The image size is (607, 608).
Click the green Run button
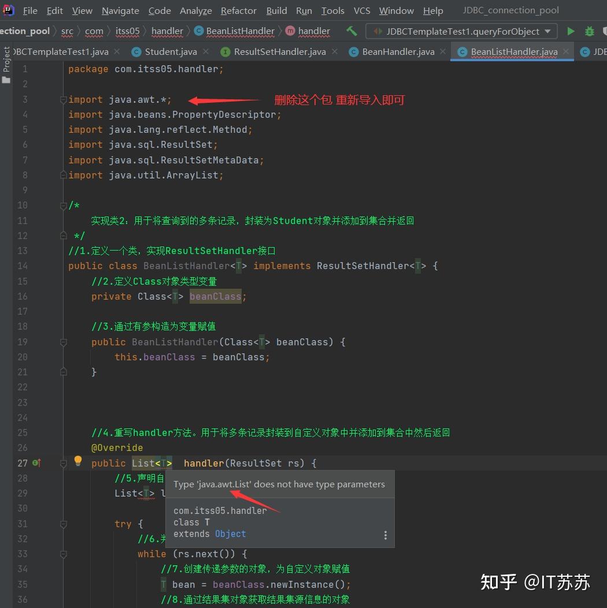571,31
